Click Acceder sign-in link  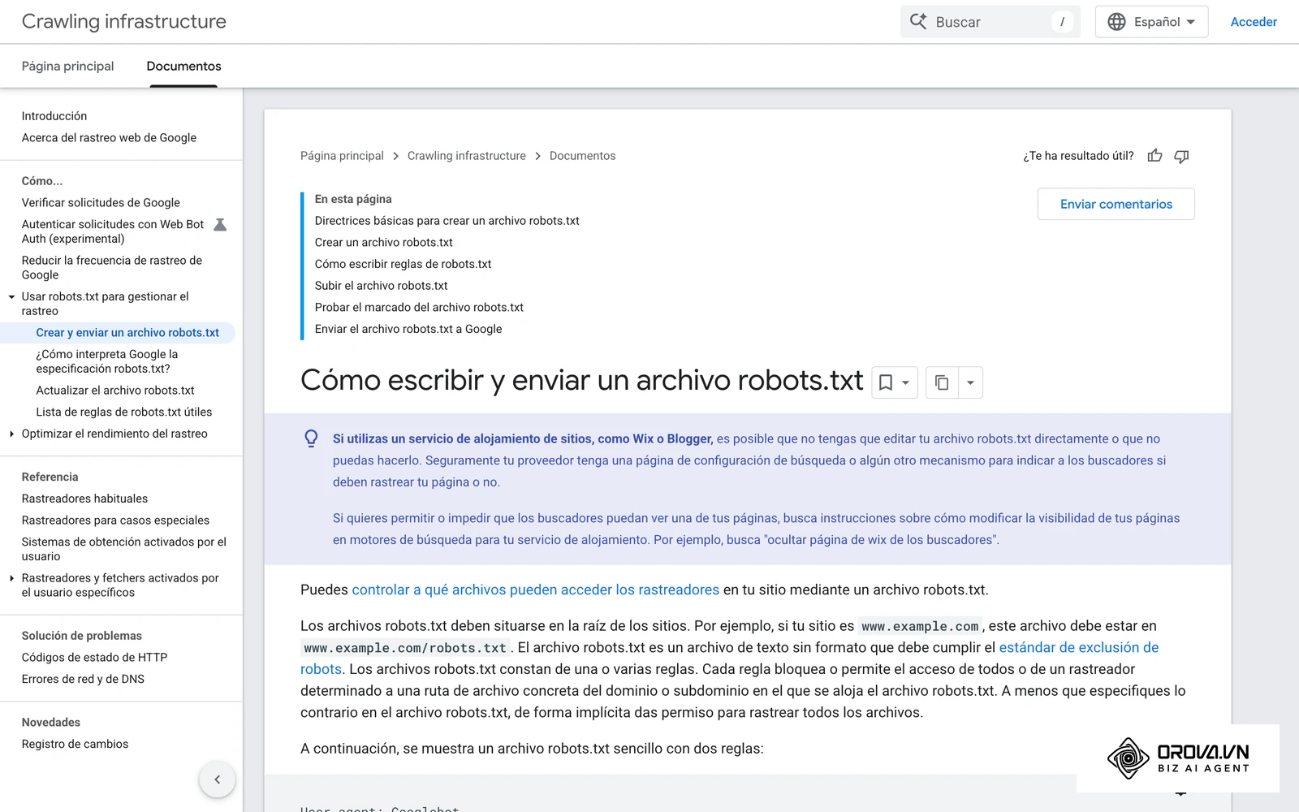[1254, 22]
